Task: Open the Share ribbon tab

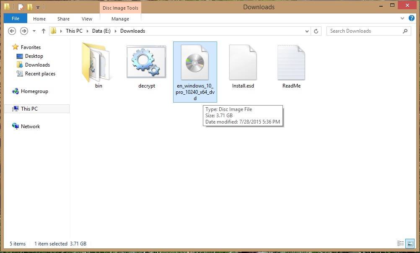Action: [x=63, y=19]
